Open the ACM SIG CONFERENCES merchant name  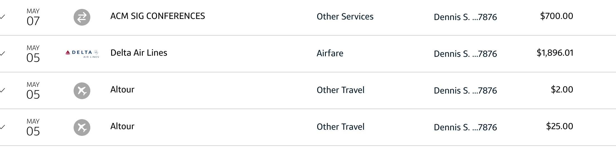pyautogui.click(x=157, y=16)
